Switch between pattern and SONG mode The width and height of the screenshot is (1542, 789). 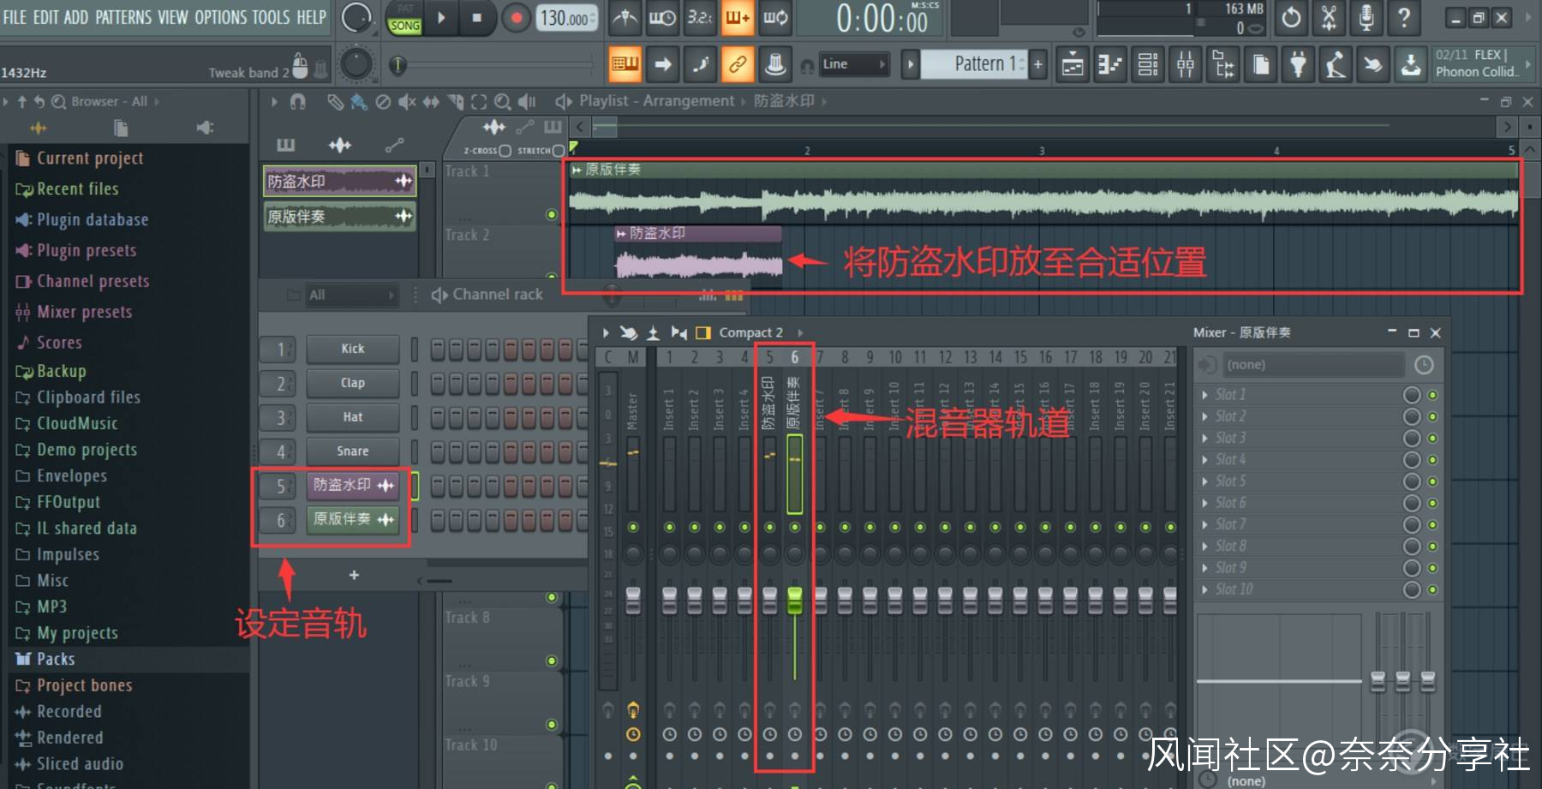pyautogui.click(x=404, y=18)
